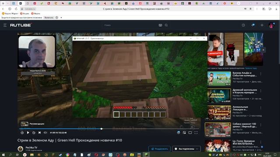This screenshot has height=157, width=280.
Task: Open the protection info help icon
Action: [x=57, y=17]
